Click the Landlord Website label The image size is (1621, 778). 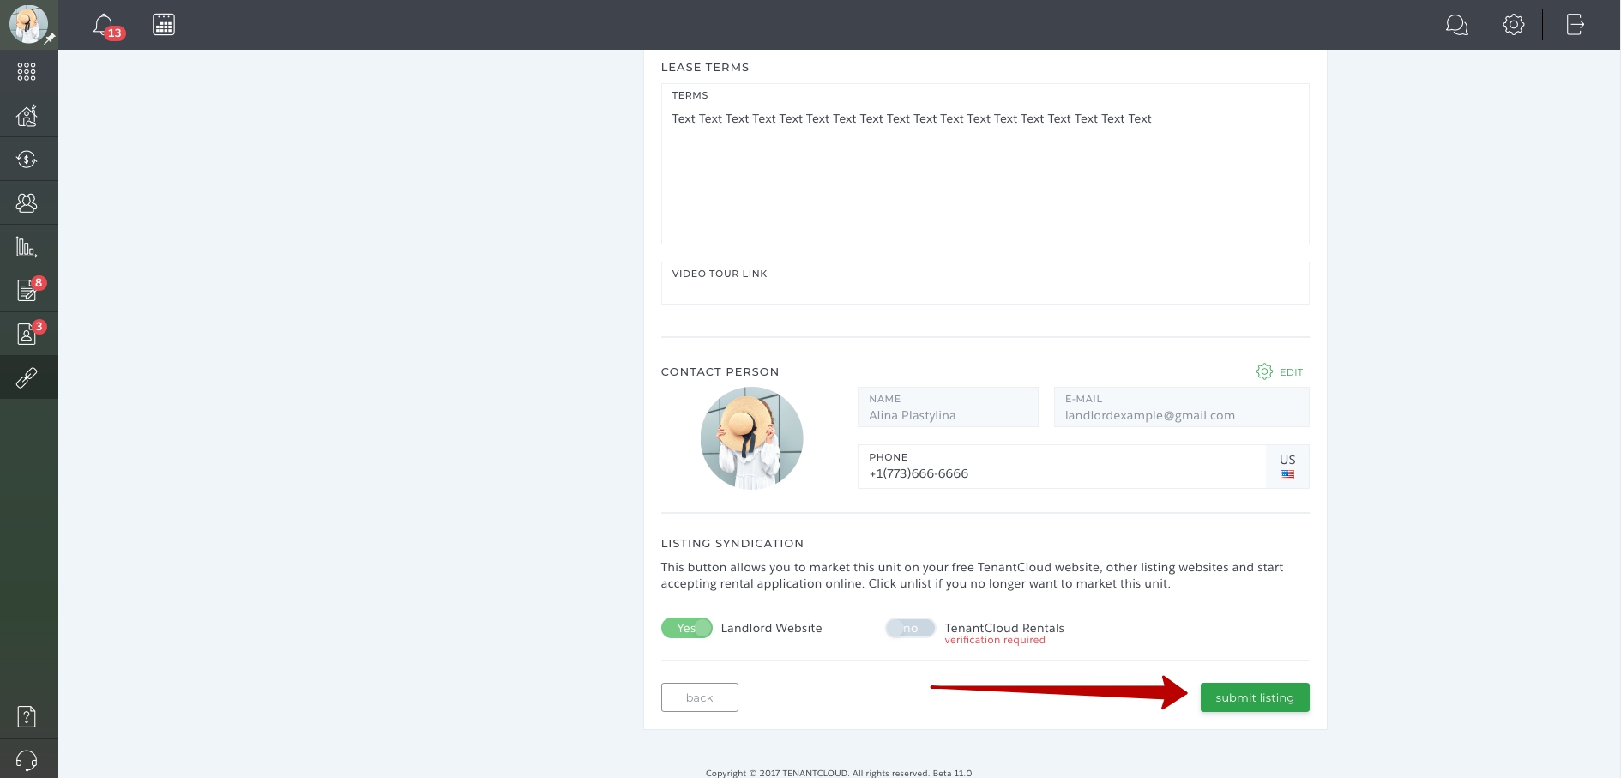click(x=771, y=628)
